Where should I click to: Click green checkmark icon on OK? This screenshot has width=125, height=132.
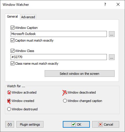click(73, 124)
